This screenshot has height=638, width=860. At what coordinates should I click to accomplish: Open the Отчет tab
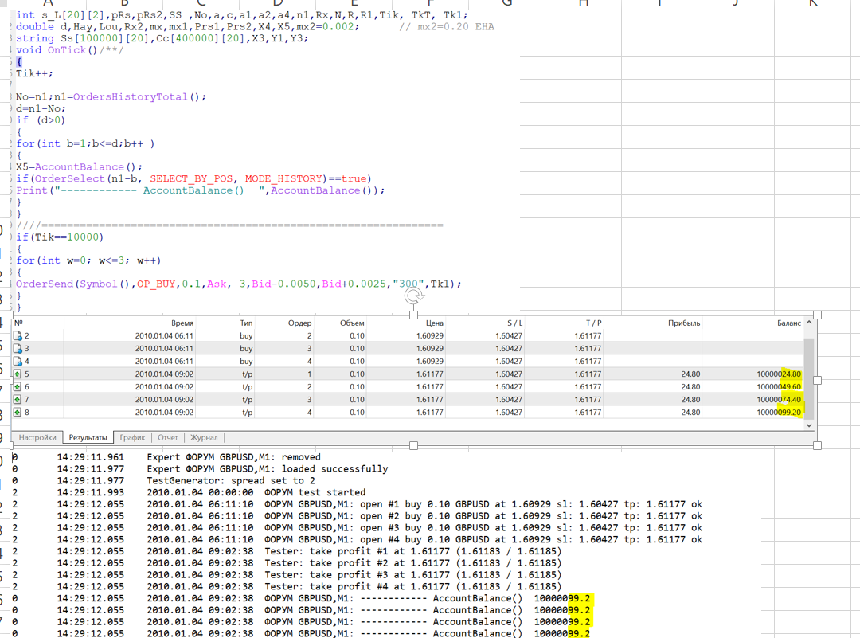(168, 438)
